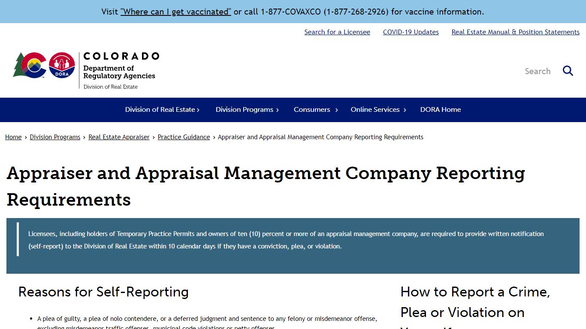Open Practice Guidance breadcrumb
The width and height of the screenshot is (586, 329).
tap(184, 137)
